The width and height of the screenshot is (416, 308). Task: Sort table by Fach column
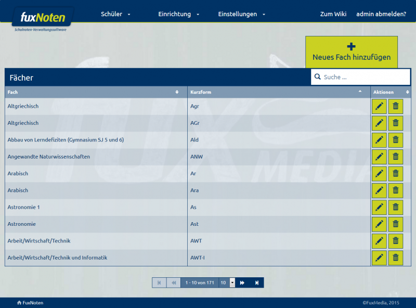(96, 92)
